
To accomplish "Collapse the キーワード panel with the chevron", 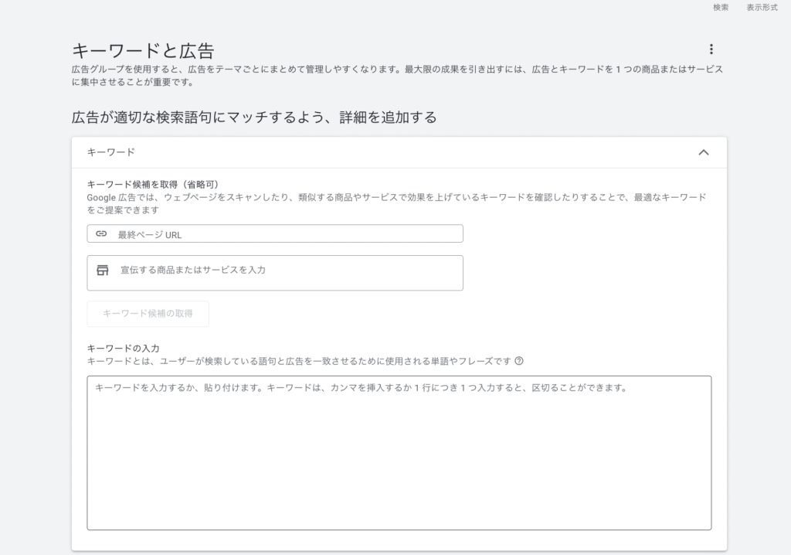I will (x=703, y=152).
